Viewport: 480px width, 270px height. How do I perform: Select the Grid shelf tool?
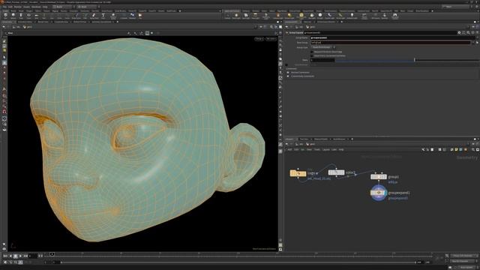click(x=36, y=16)
